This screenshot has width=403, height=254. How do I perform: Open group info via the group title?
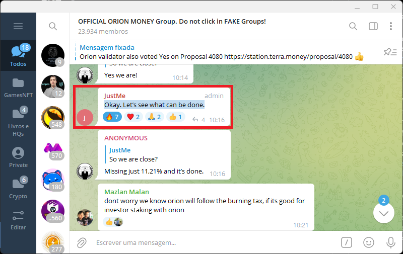(172, 21)
